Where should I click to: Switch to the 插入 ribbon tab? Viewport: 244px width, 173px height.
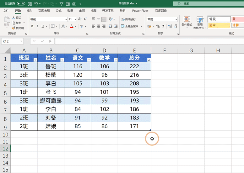30,11
